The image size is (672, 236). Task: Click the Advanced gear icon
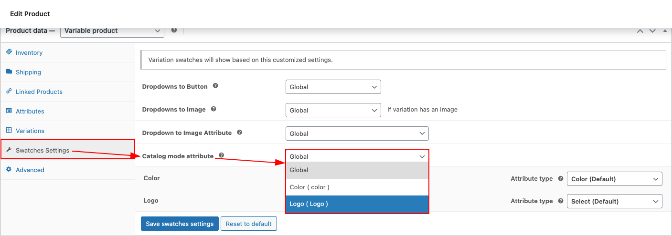[x=9, y=169]
